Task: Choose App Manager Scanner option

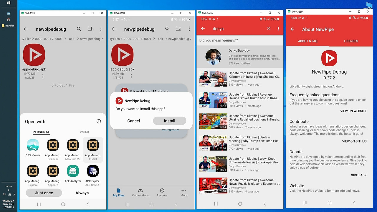Action: 53,150
